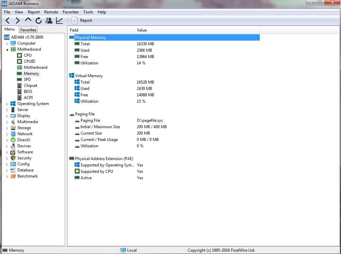Image resolution: width=341 pixels, height=254 pixels.
Task: Click the Server tower icon
Action: pos(13,110)
